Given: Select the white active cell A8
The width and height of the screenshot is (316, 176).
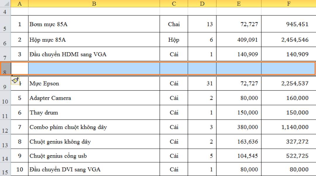Looking at the screenshot, I should pyautogui.click(x=20, y=69).
